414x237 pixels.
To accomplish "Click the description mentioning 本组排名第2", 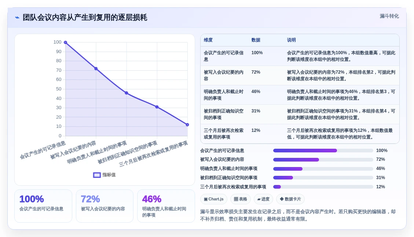I will [x=341, y=75].
